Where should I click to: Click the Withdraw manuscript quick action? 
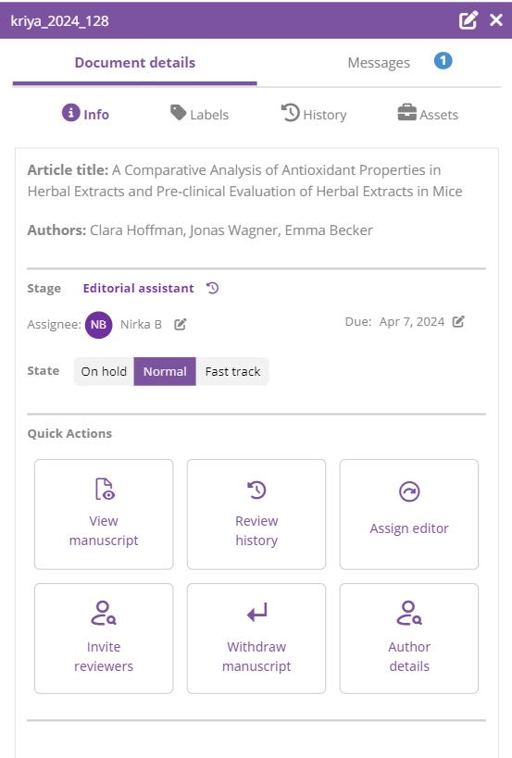click(x=256, y=639)
